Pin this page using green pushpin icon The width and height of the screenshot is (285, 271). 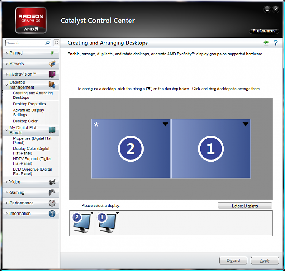tap(266, 43)
